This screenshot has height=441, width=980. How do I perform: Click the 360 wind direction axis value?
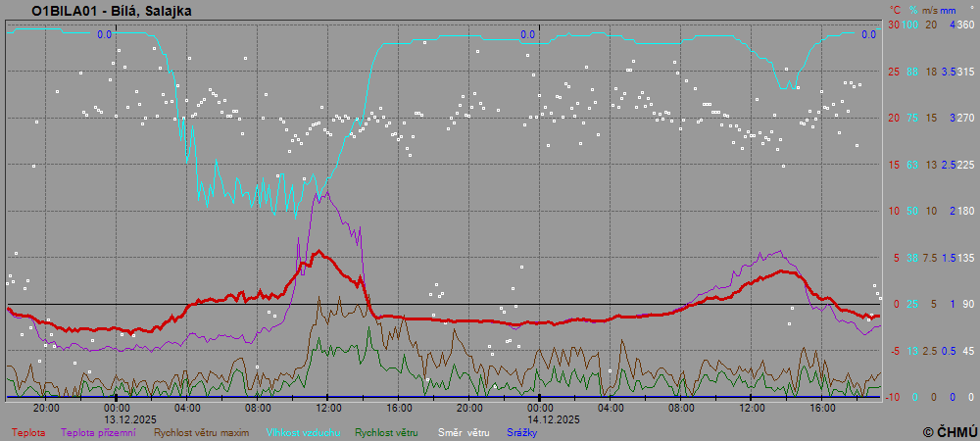click(x=964, y=24)
